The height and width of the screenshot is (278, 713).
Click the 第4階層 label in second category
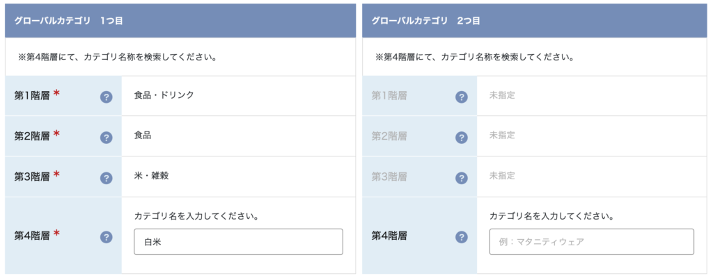pos(389,236)
